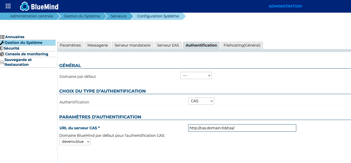Viewport: 351px width, 163px height.
Task: Click the ADMINISTRATION header link
Action: point(285,6)
